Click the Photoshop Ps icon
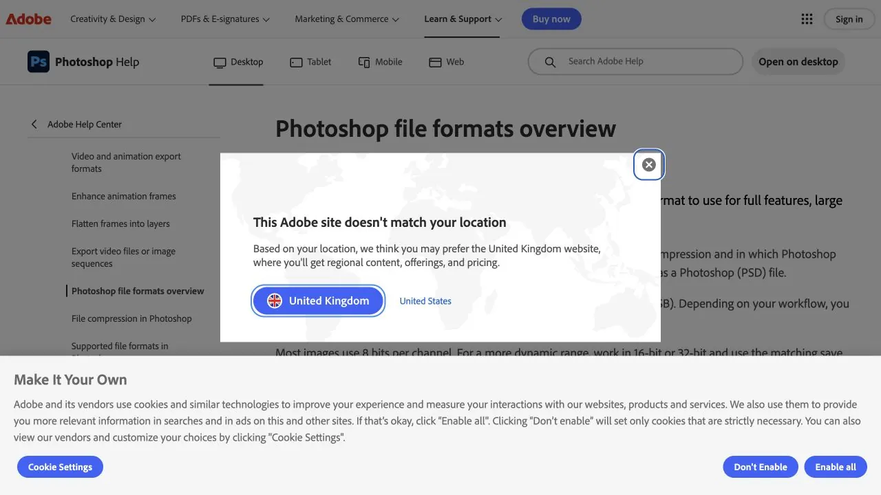 (39, 62)
